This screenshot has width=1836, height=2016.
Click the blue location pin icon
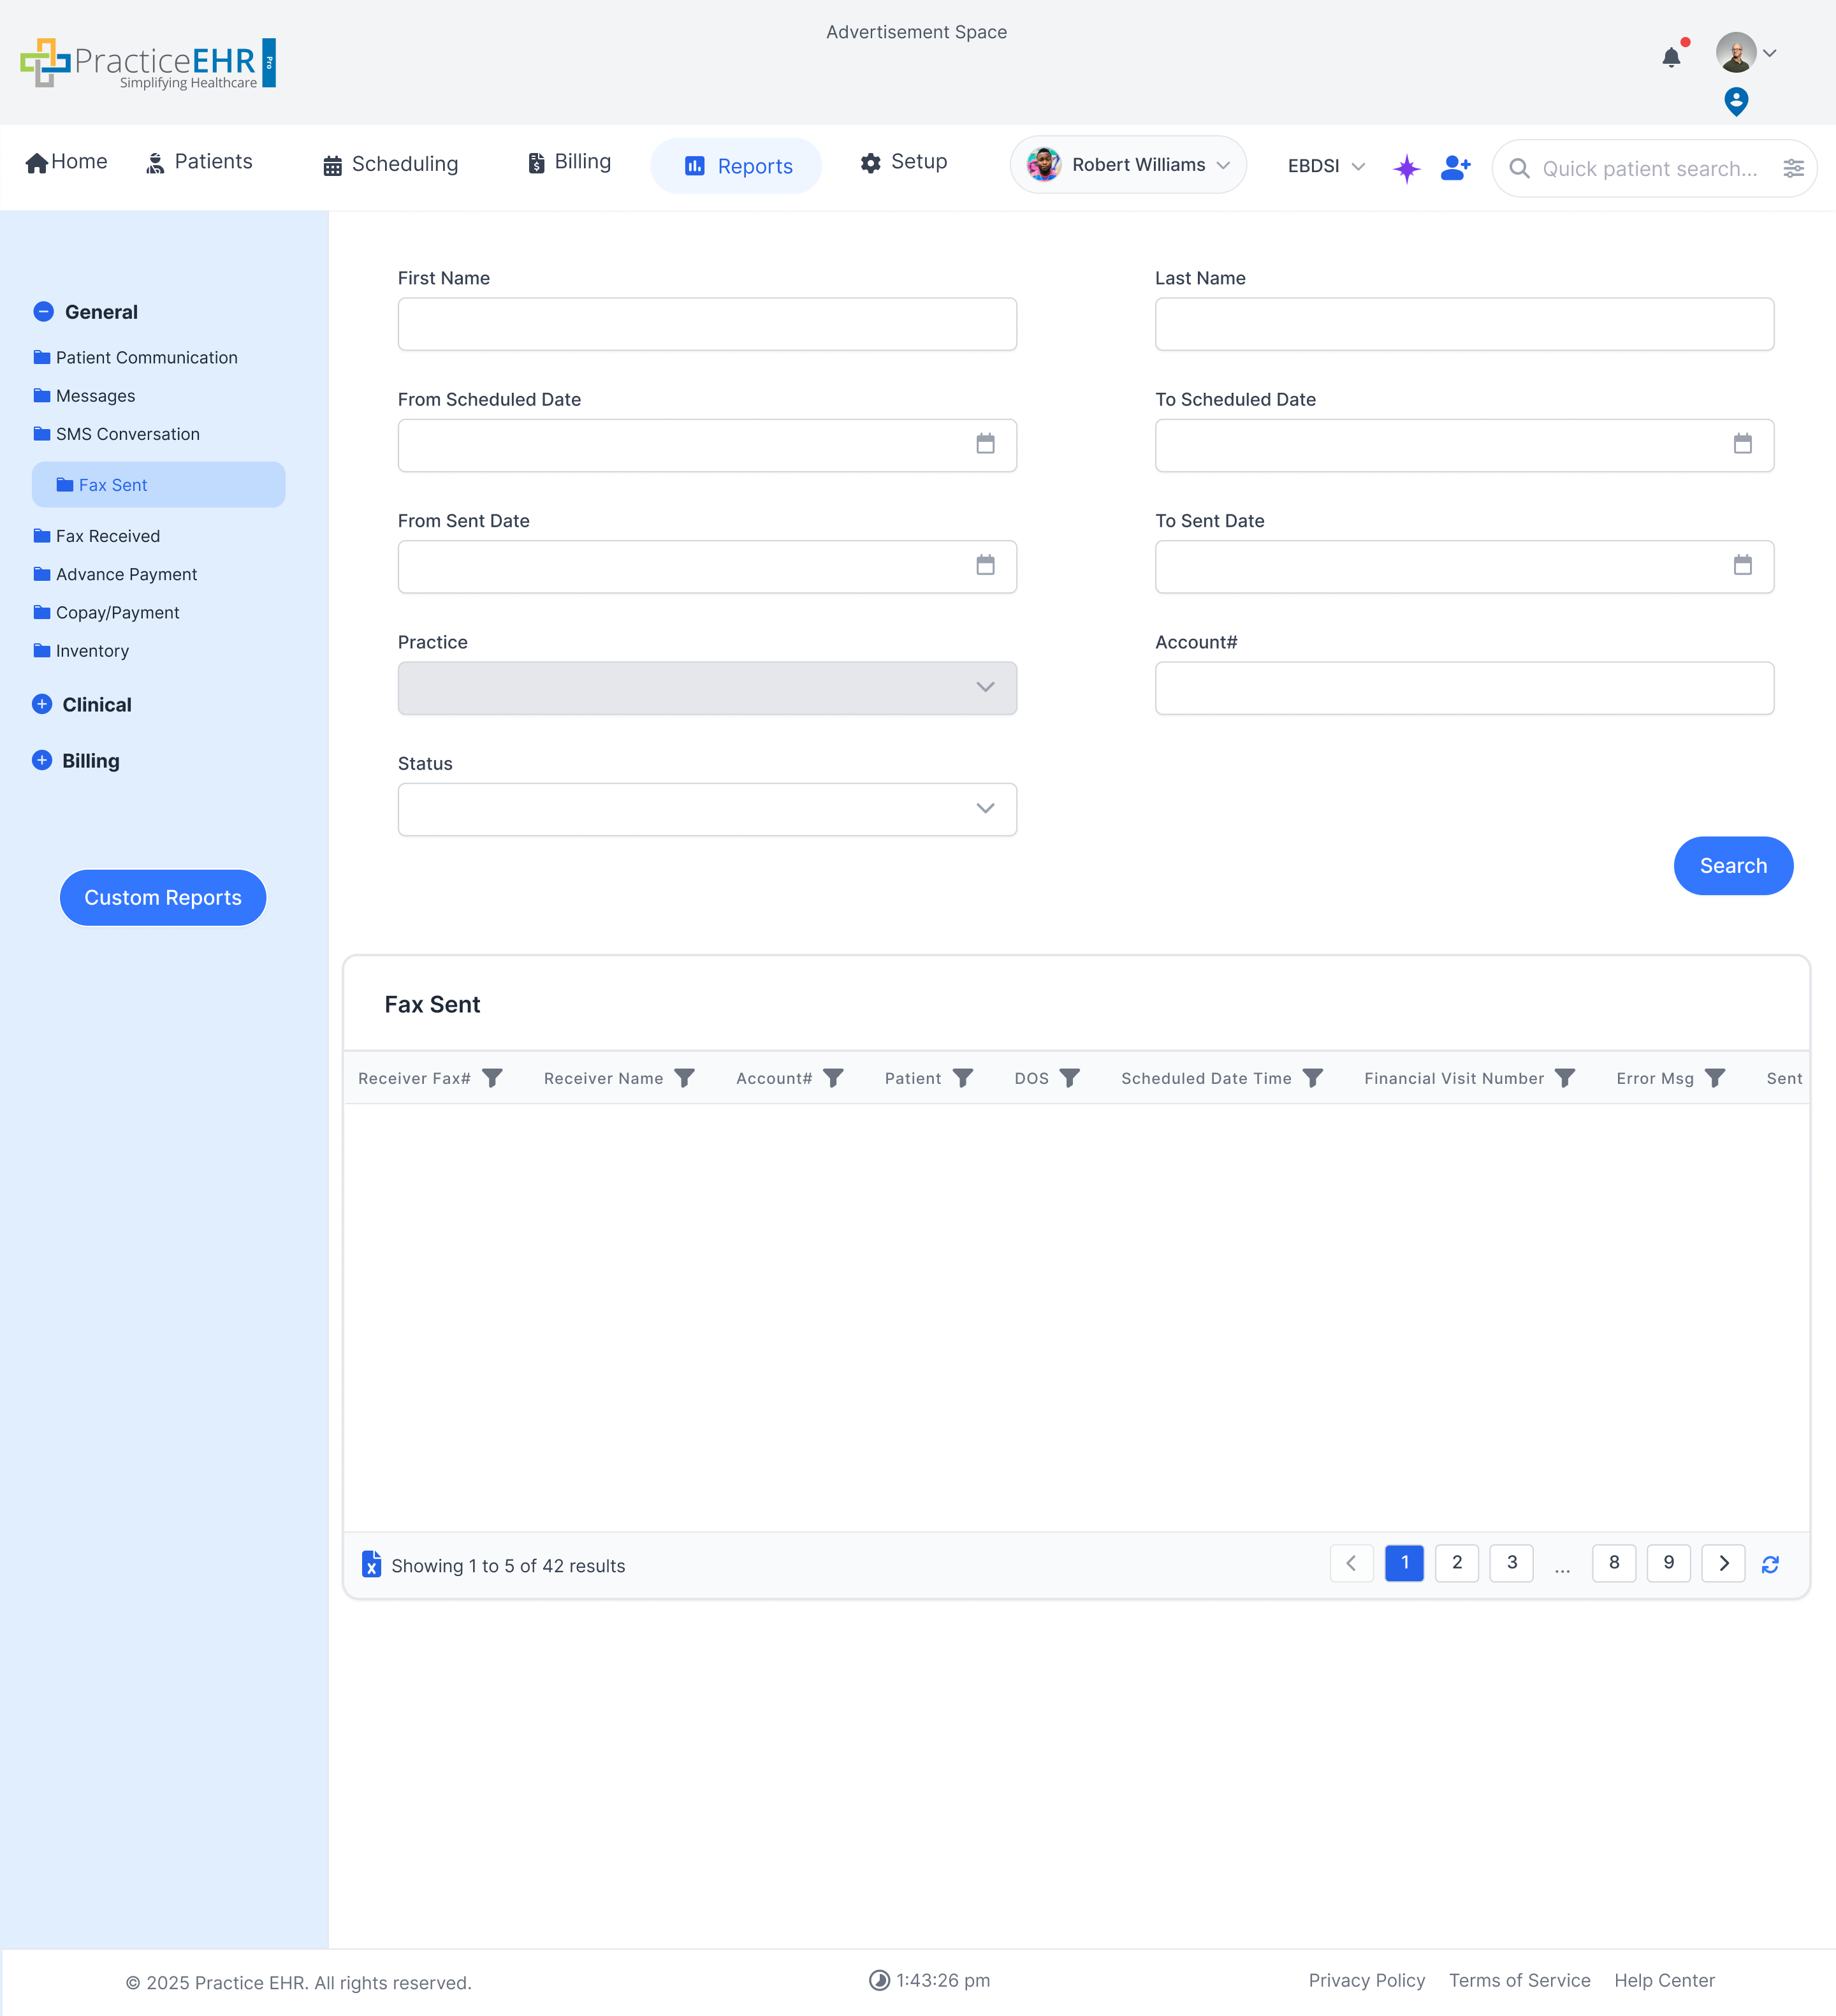(x=1736, y=101)
